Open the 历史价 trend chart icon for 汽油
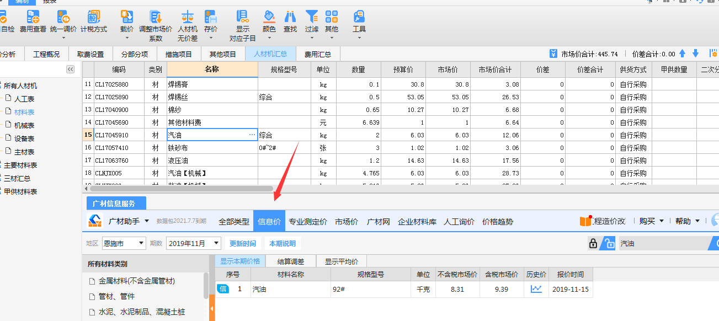 [536, 288]
